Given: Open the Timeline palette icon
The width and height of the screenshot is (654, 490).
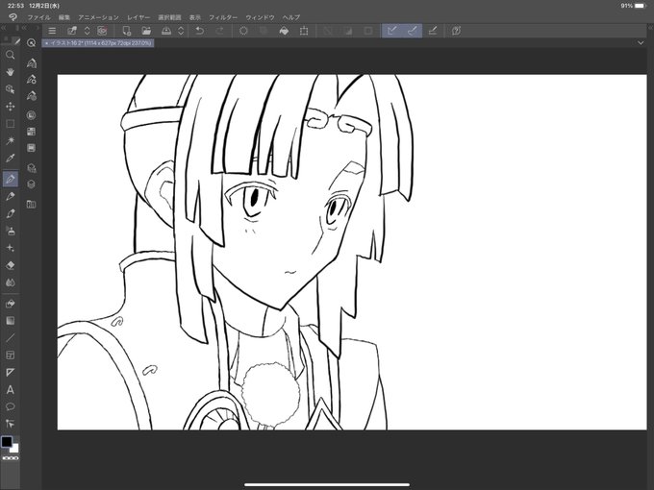Looking at the screenshot, I should click(x=32, y=204).
